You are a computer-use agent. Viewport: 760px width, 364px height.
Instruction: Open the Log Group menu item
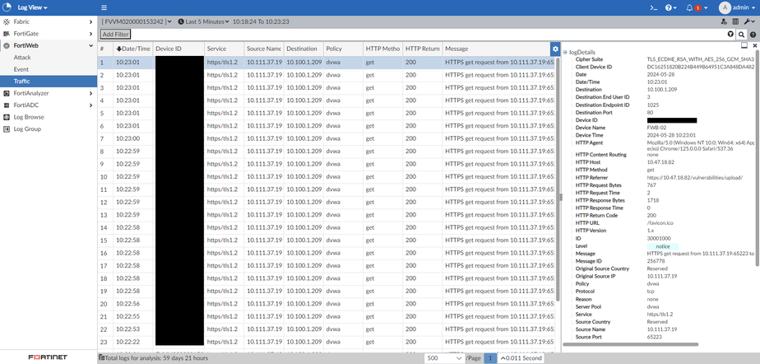coord(49,129)
